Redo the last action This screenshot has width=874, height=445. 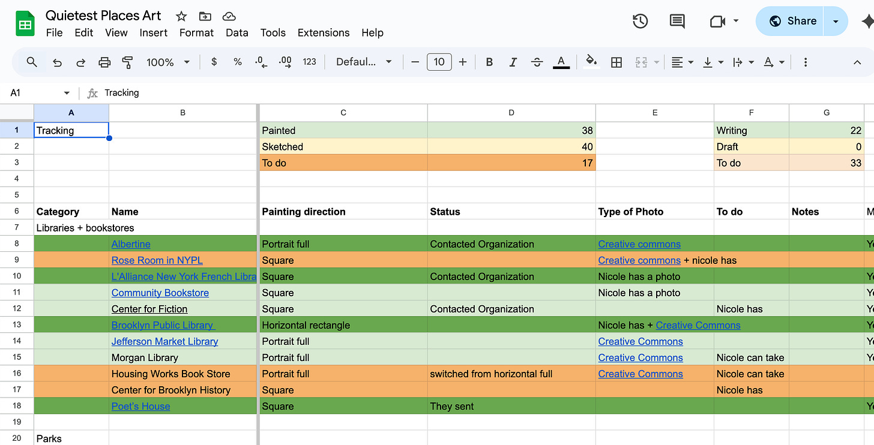point(80,62)
